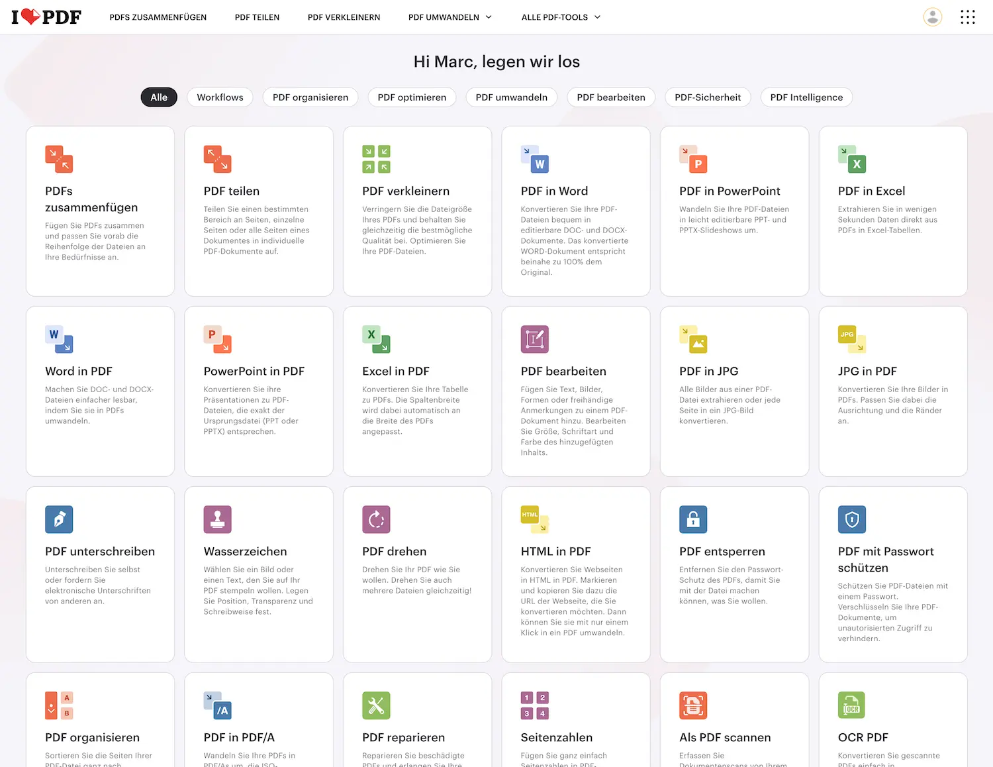The image size is (993, 767).
Task: Click the PDF in PowerPoint icon
Action: [x=693, y=159]
